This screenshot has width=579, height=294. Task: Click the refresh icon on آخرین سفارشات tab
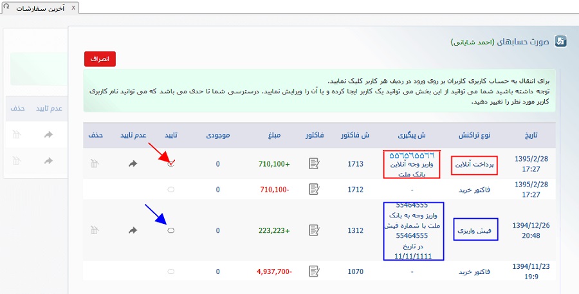coord(6,8)
